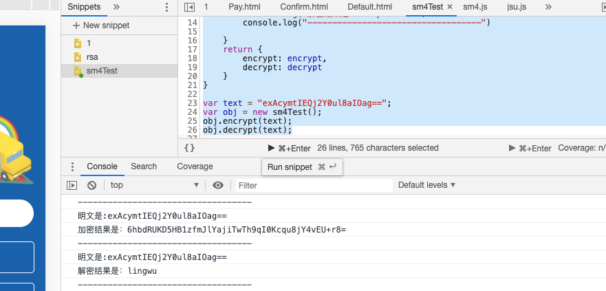Switch to editor tab 1
Screen dimensions: 606x291
coord(206,7)
